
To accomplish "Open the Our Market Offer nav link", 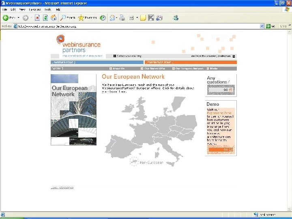I will point(153,69).
